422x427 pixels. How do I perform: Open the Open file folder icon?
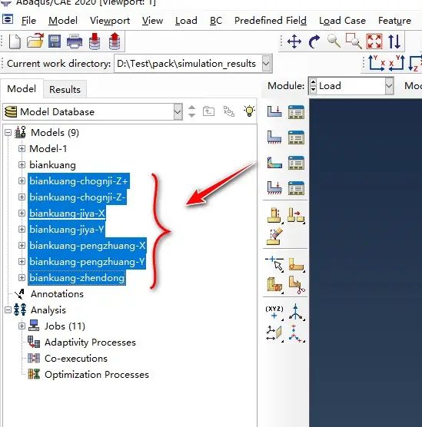click(35, 41)
